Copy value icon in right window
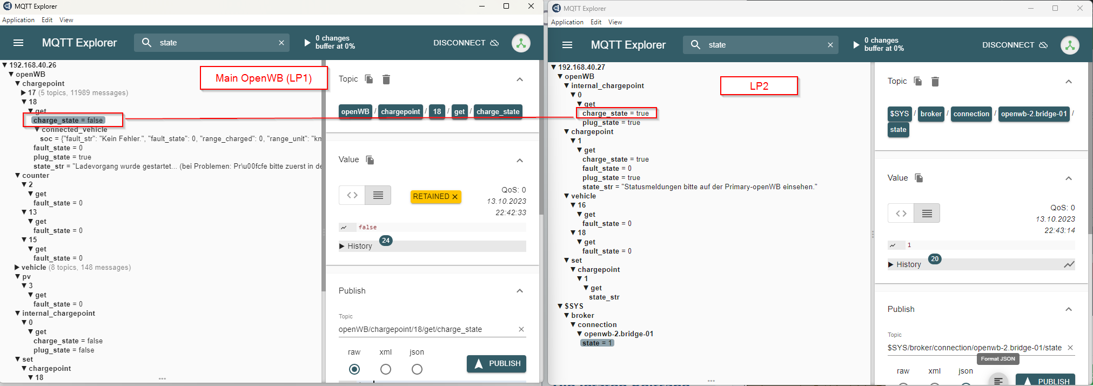This screenshot has height=386, width=1093. click(919, 178)
